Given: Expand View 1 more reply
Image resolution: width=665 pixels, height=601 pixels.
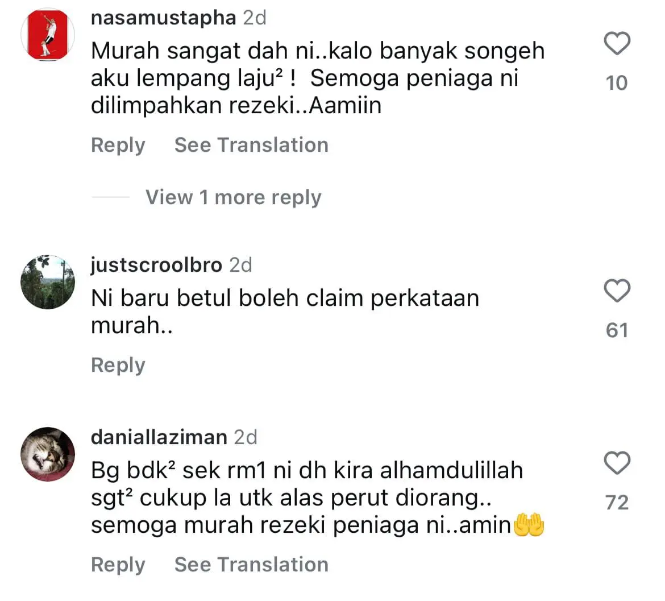Looking at the screenshot, I should tap(233, 197).
